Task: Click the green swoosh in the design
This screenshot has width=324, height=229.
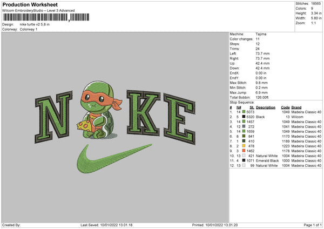Action: [114, 158]
